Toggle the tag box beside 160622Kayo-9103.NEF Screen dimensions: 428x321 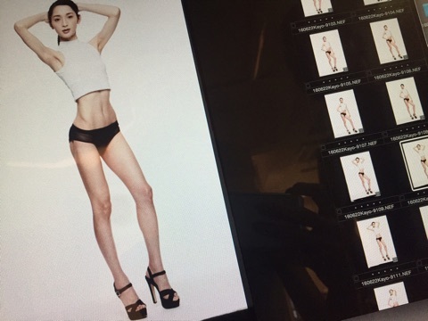[293, 26]
